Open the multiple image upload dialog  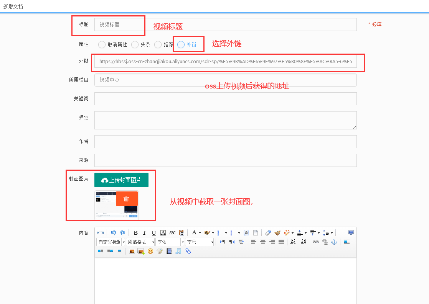141,251
